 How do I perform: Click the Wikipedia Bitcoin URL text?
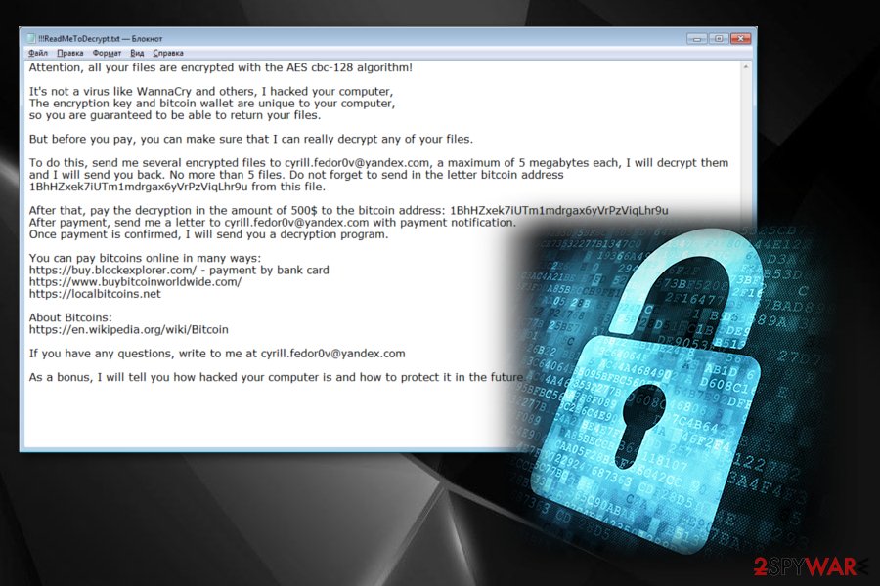tap(128, 329)
